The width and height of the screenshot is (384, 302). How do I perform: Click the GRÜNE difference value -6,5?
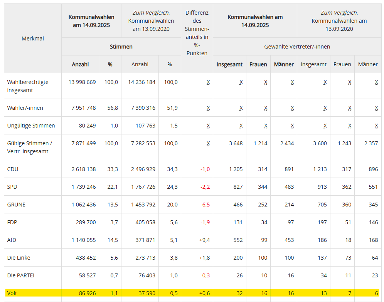tap(205, 205)
